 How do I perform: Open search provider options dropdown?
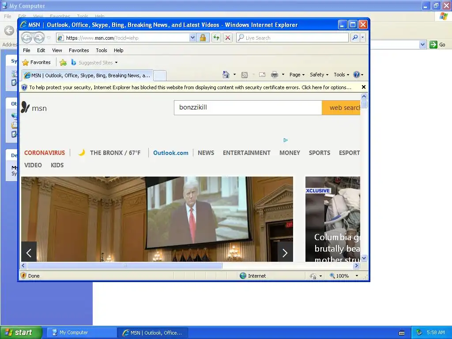(x=363, y=38)
